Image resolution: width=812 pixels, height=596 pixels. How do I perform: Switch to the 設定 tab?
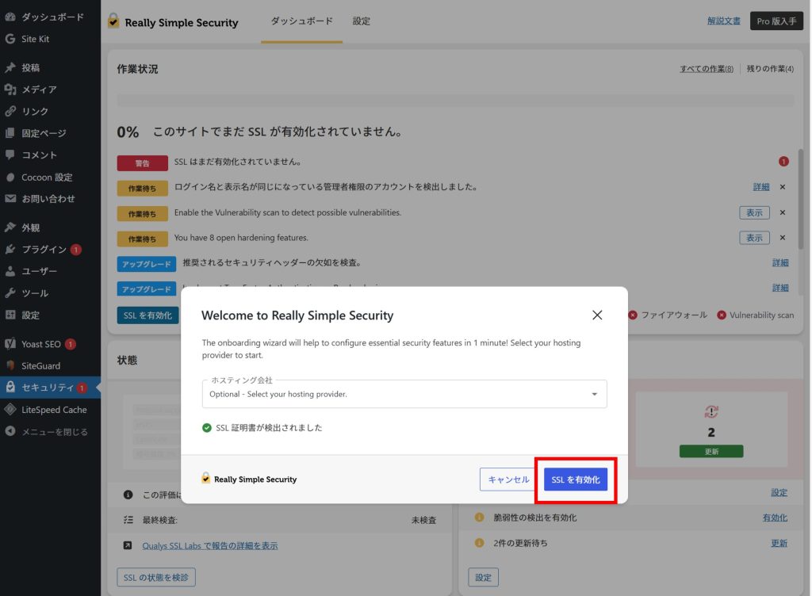(x=362, y=21)
